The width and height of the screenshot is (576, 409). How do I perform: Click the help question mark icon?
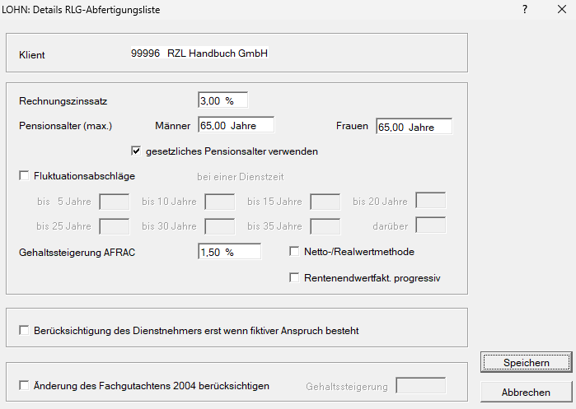[x=525, y=9]
